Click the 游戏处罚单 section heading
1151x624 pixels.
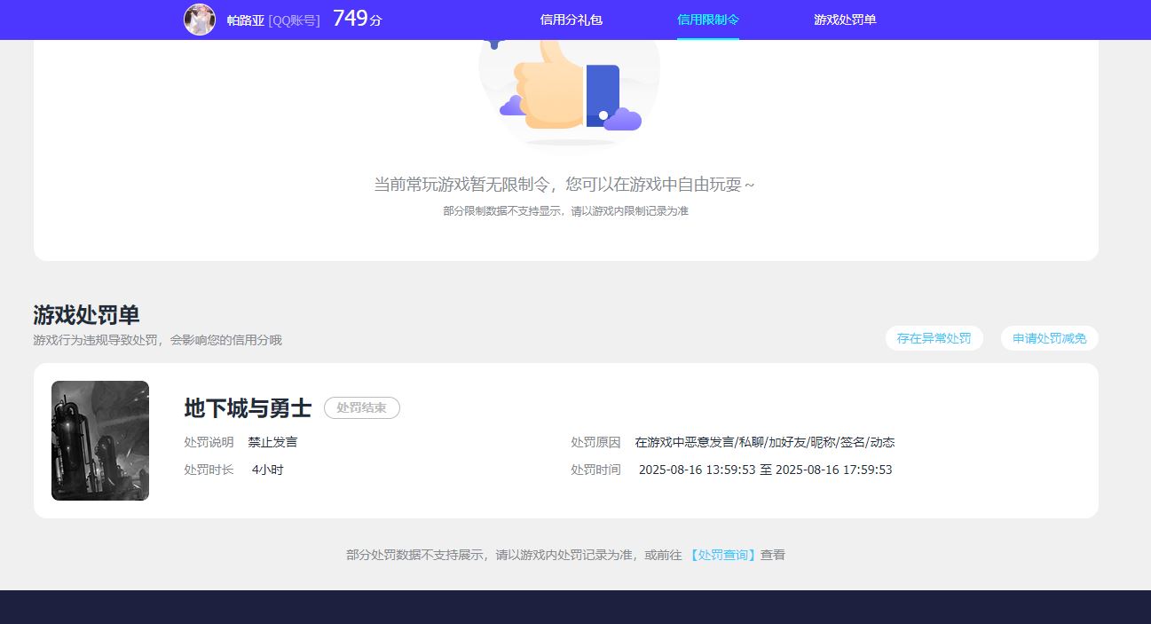click(x=86, y=315)
